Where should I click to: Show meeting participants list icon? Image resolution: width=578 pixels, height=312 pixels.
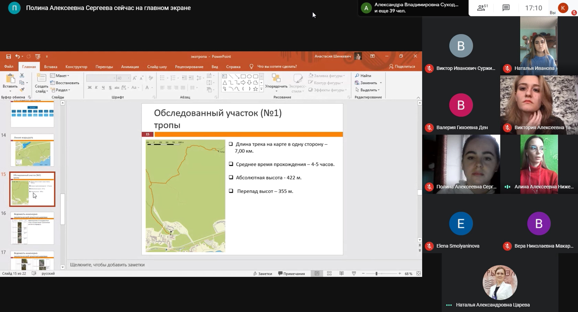[482, 8]
